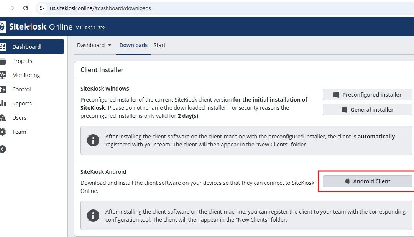Go to Monitoring section
The width and height of the screenshot is (414, 237).
pos(26,75)
